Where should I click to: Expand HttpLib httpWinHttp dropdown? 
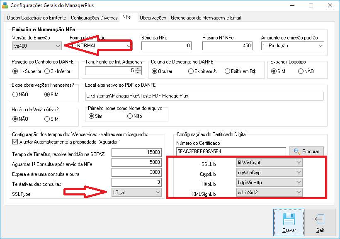point(270,183)
